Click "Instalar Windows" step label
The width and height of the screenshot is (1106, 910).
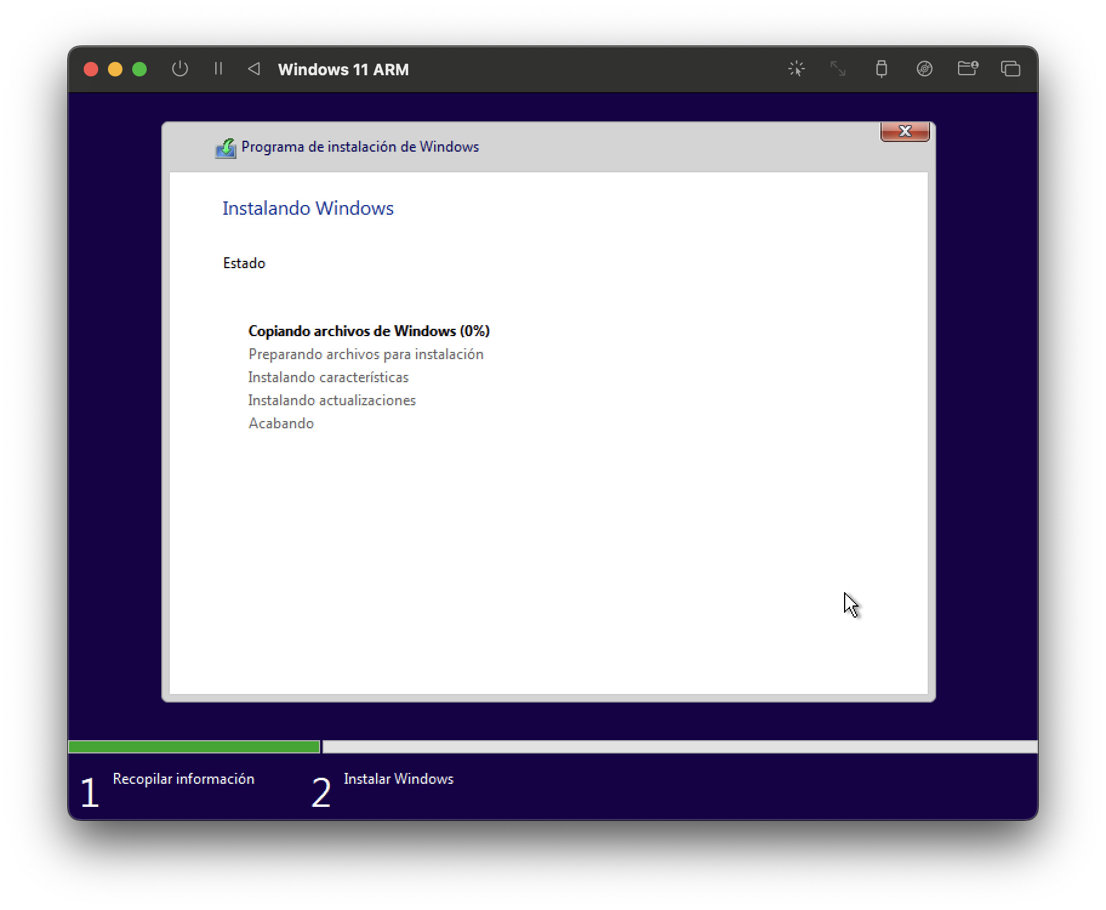[398, 779]
